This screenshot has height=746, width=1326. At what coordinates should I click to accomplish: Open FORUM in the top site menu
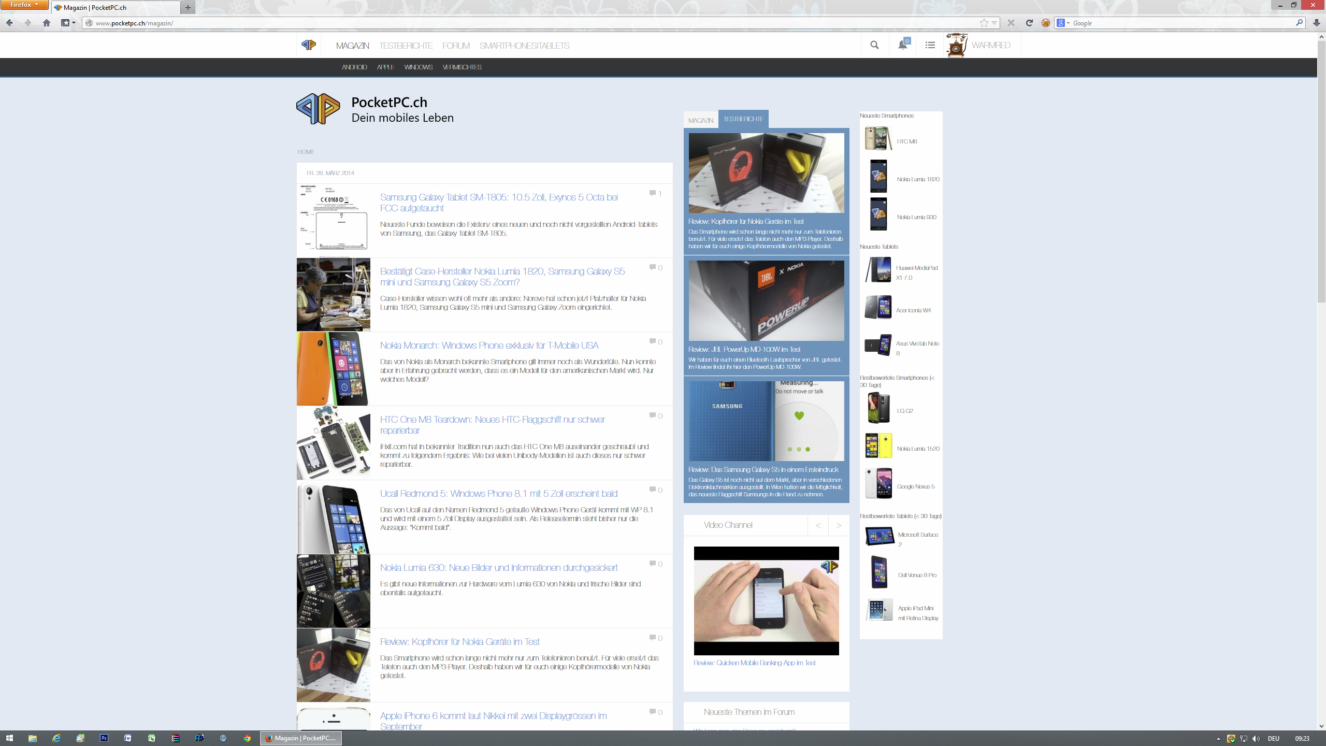pos(456,46)
